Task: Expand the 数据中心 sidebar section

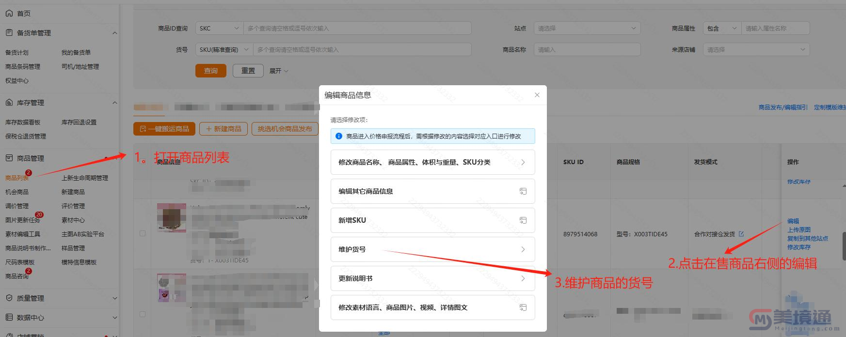Action: click(115, 318)
